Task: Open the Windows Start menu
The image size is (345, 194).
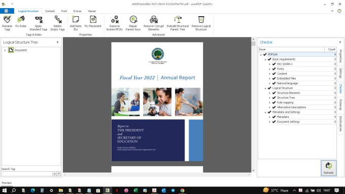Action: pos(5,190)
